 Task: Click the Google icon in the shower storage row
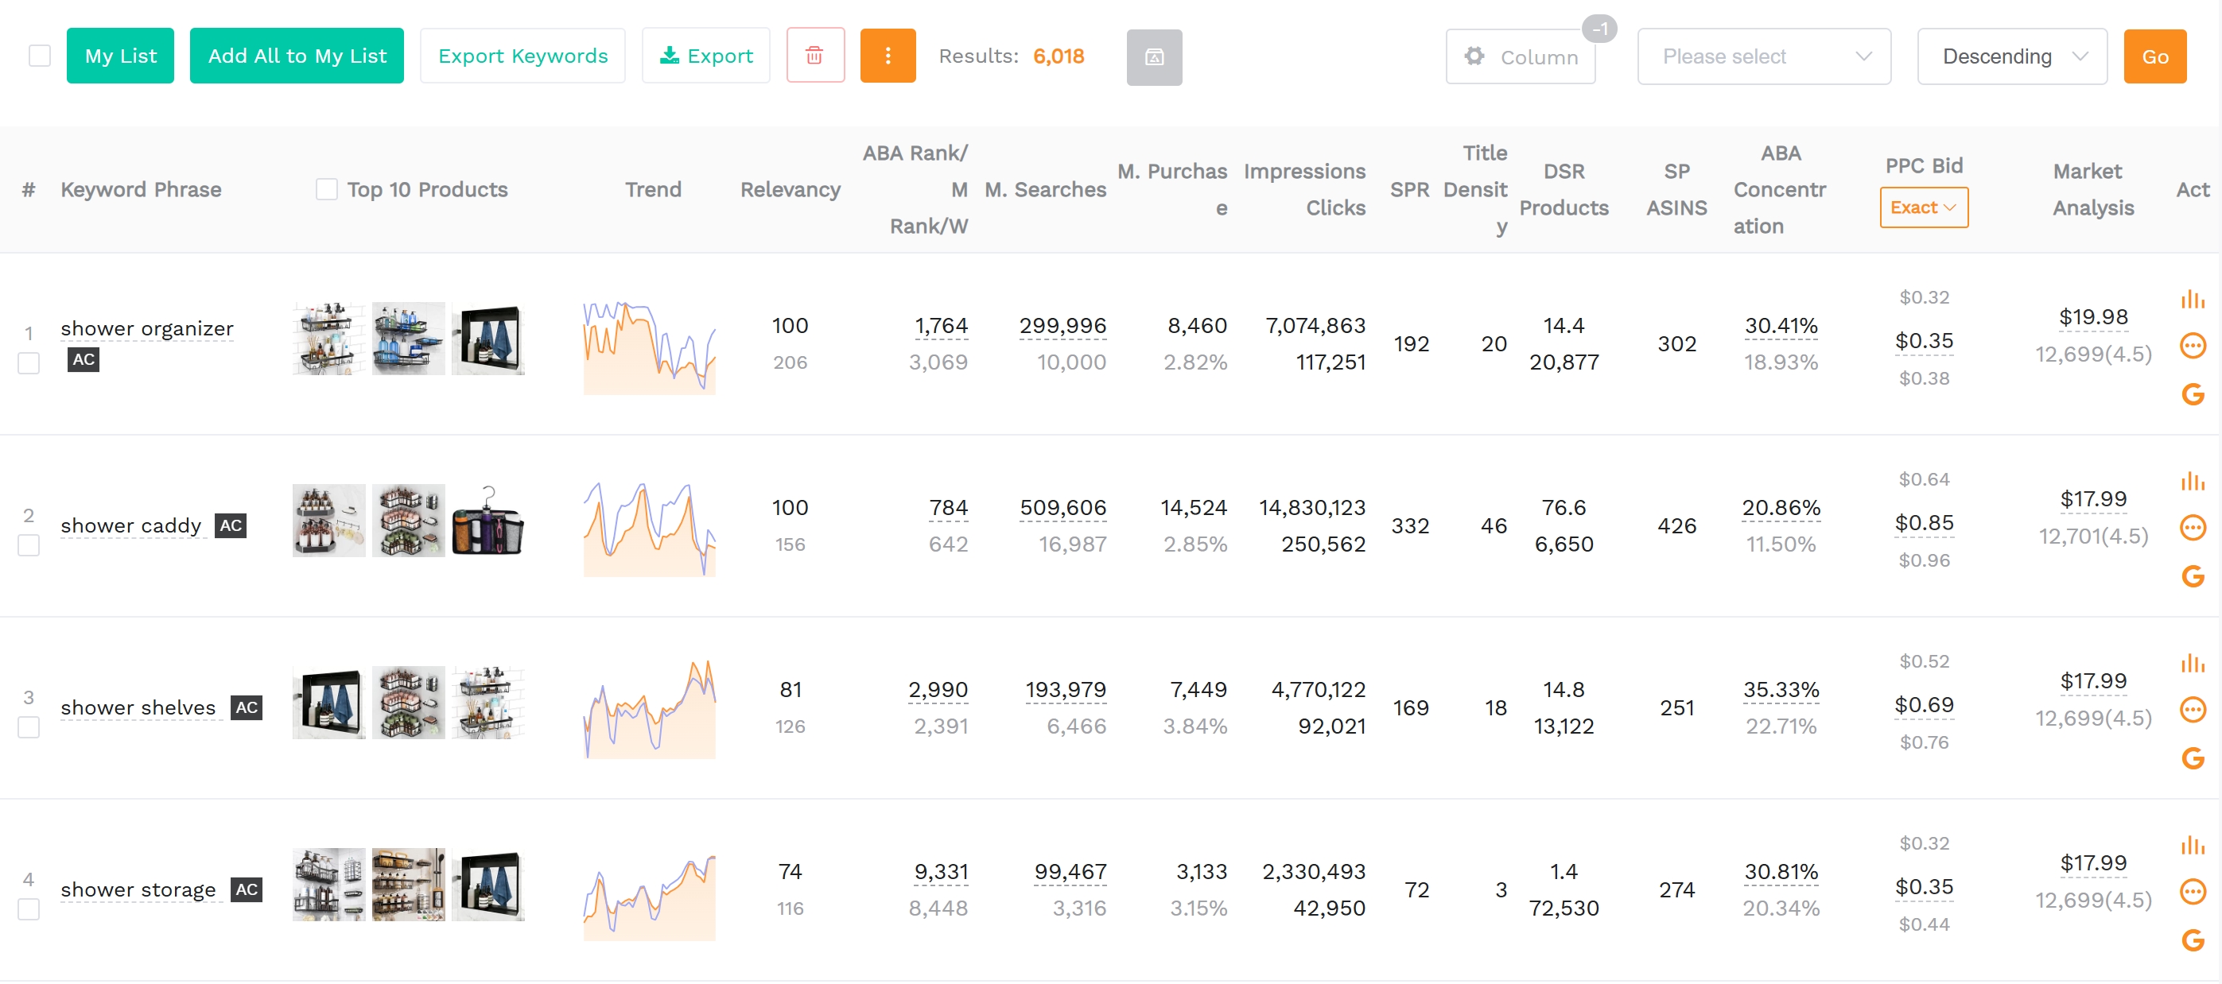point(2193,942)
